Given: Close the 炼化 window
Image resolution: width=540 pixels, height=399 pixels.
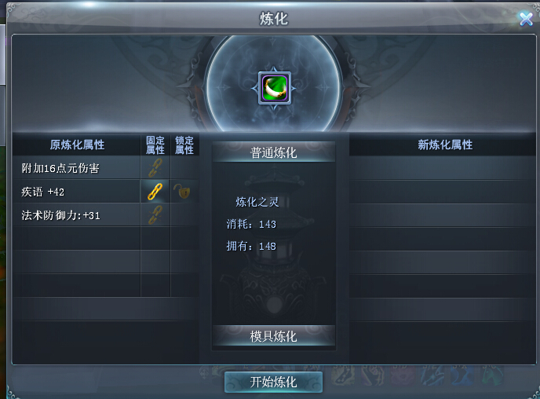Looking at the screenshot, I should tap(526, 19).
